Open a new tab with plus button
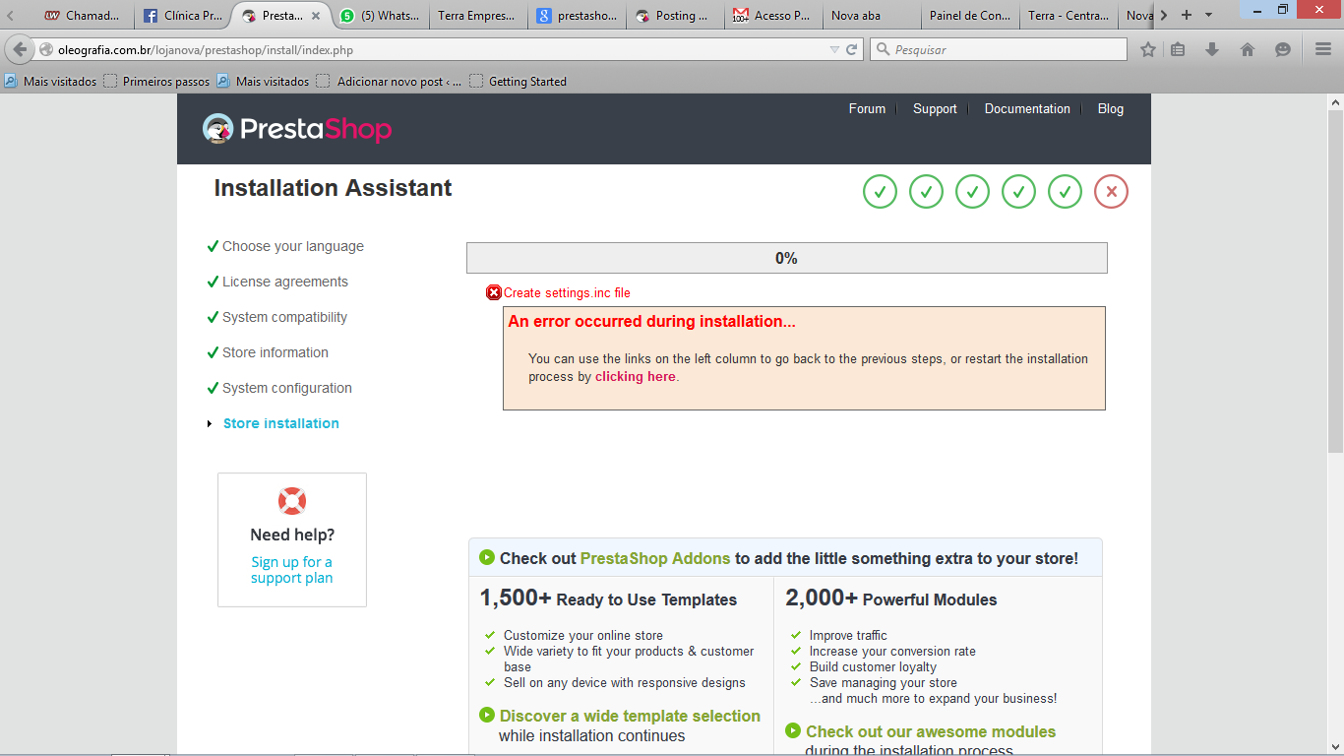The image size is (1344, 756). (1187, 15)
